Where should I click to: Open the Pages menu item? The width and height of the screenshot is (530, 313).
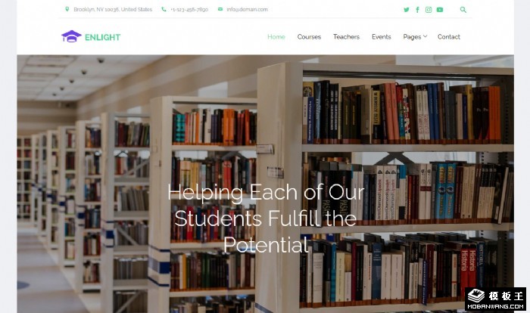412,37
